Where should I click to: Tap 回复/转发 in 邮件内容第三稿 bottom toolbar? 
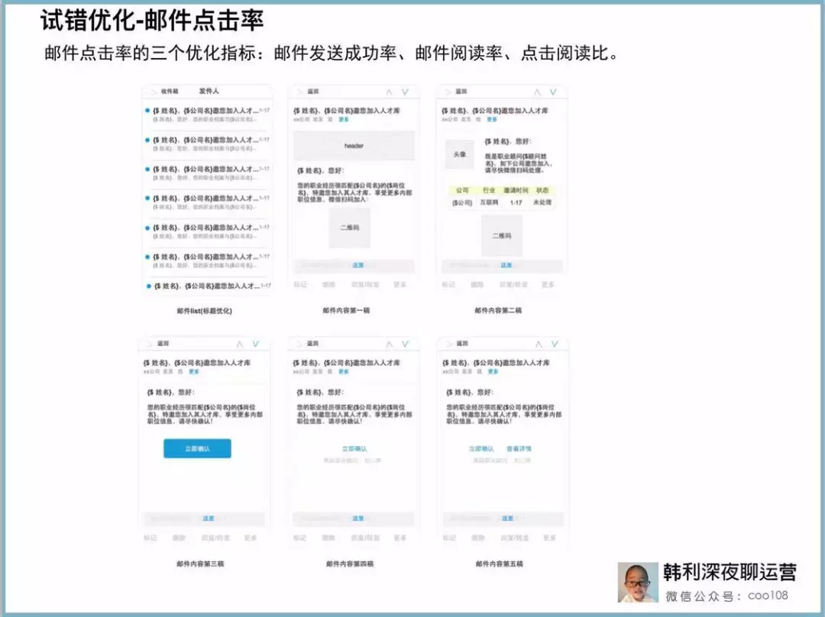[215, 538]
